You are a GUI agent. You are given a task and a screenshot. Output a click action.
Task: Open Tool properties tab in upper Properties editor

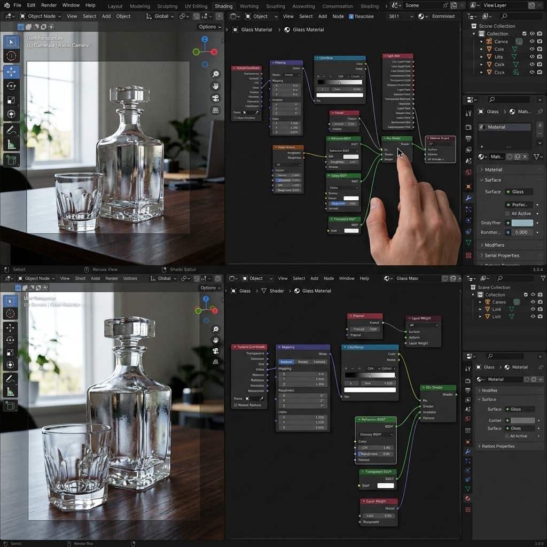click(468, 113)
